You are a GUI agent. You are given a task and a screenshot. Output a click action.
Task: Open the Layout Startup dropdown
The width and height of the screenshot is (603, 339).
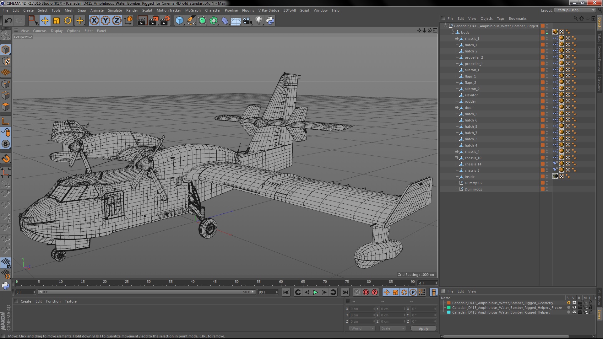click(x=575, y=10)
